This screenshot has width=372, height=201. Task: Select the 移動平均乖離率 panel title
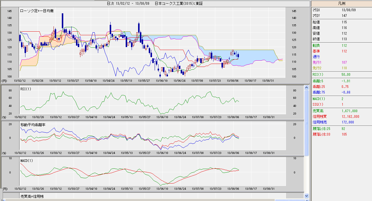point(33,125)
